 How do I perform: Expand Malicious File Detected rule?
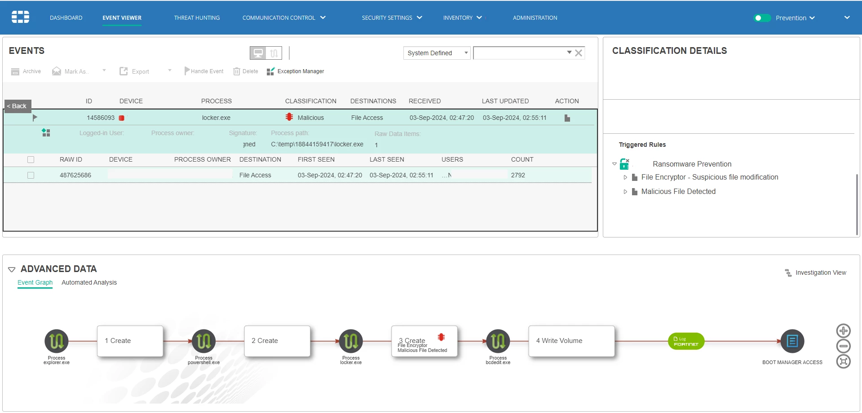(625, 192)
